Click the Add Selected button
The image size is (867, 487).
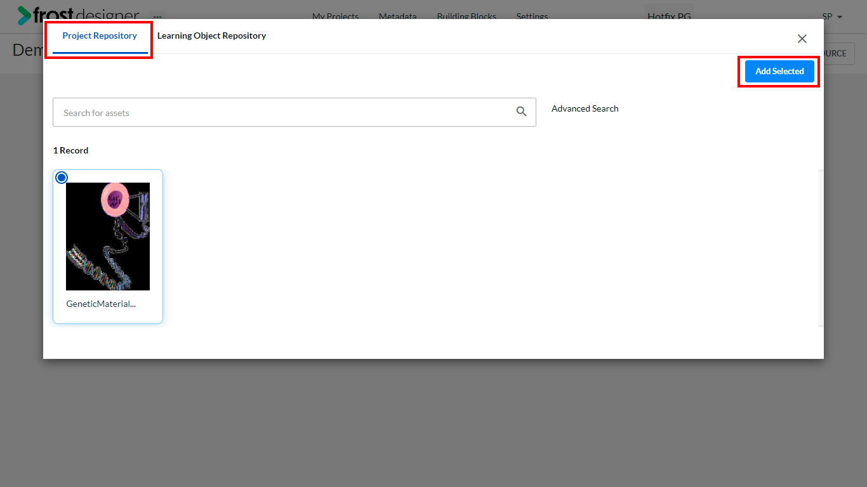pos(779,72)
